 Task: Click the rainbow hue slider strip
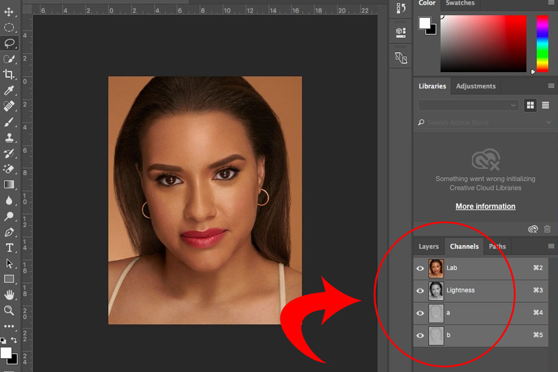point(542,44)
